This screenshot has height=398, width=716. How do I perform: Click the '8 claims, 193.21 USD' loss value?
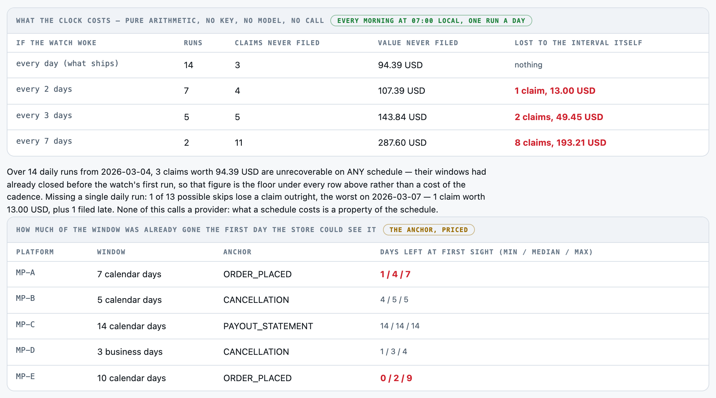(x=560, y=143)
